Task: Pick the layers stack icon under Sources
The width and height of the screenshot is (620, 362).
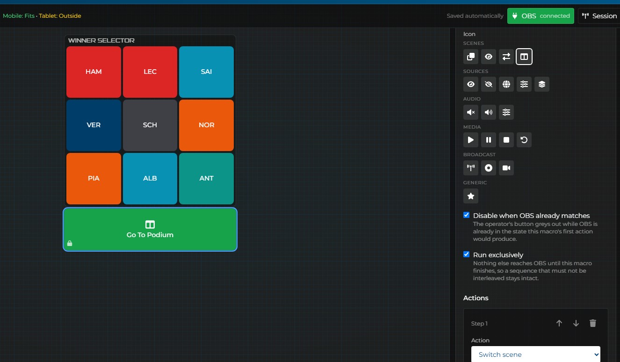Action: [542, 84]
